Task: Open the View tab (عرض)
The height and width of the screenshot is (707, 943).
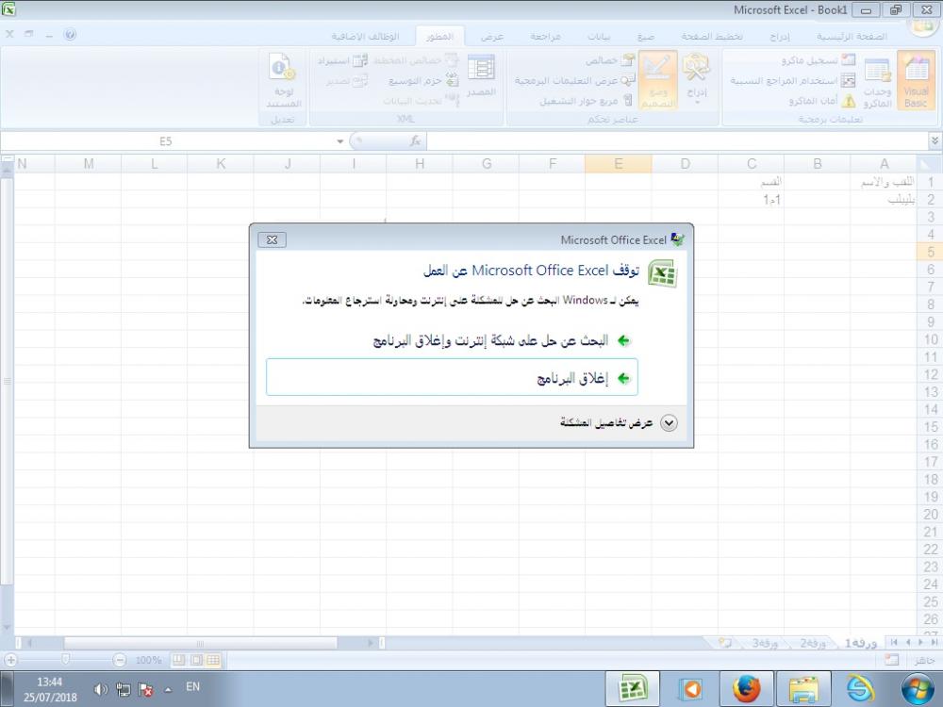Action: click(x=492, y=37)
